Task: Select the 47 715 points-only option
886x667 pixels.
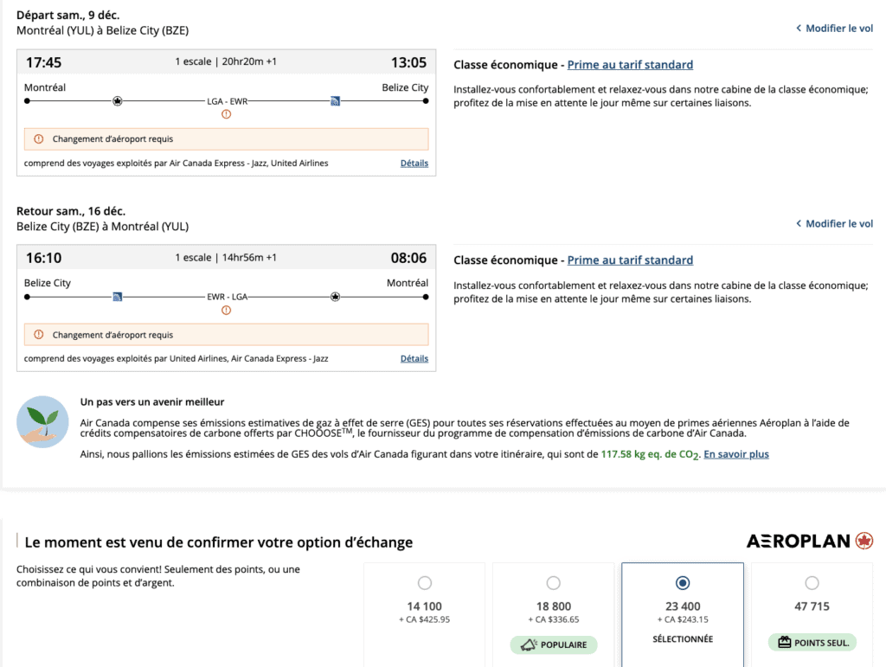Action: [812, 583]
